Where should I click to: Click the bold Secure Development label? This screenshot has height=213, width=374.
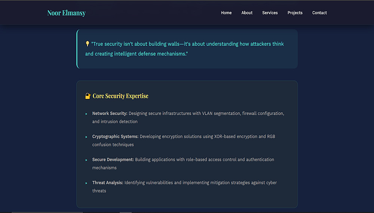click(x=113, y=160)
